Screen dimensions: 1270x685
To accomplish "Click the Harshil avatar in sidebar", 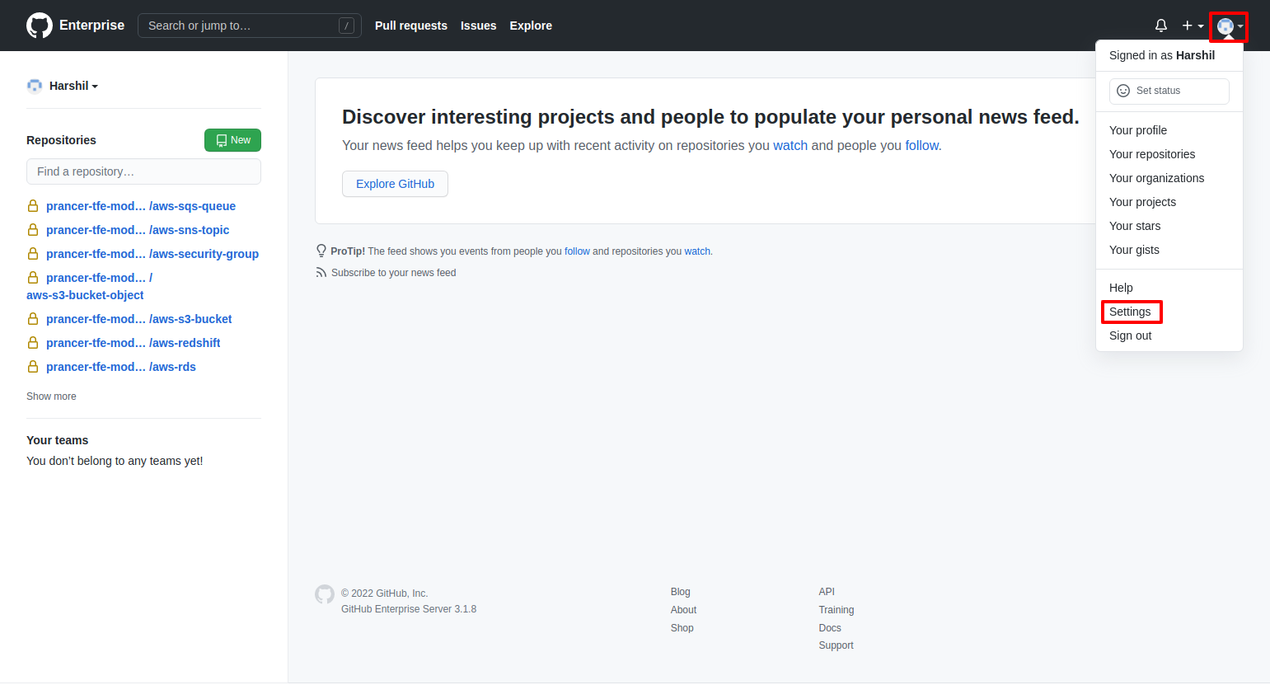I will coord(35,86).
